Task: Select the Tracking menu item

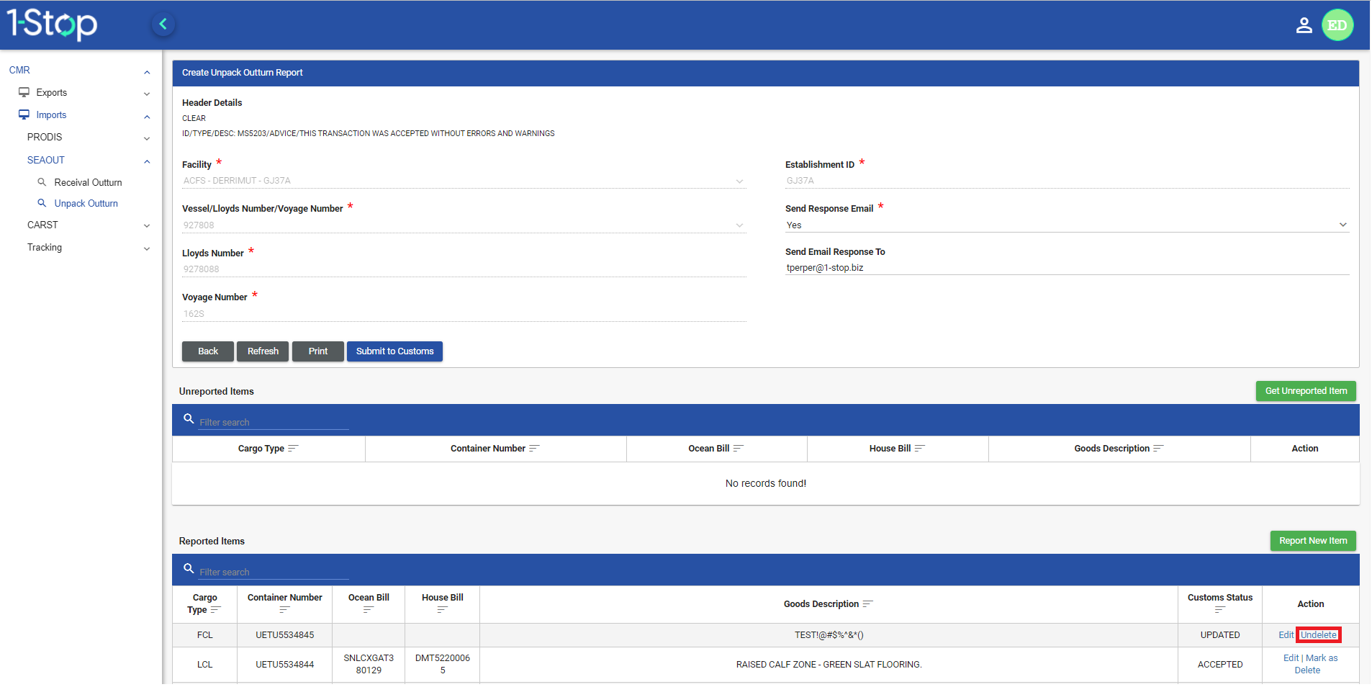Action: [x=45, y=248]
